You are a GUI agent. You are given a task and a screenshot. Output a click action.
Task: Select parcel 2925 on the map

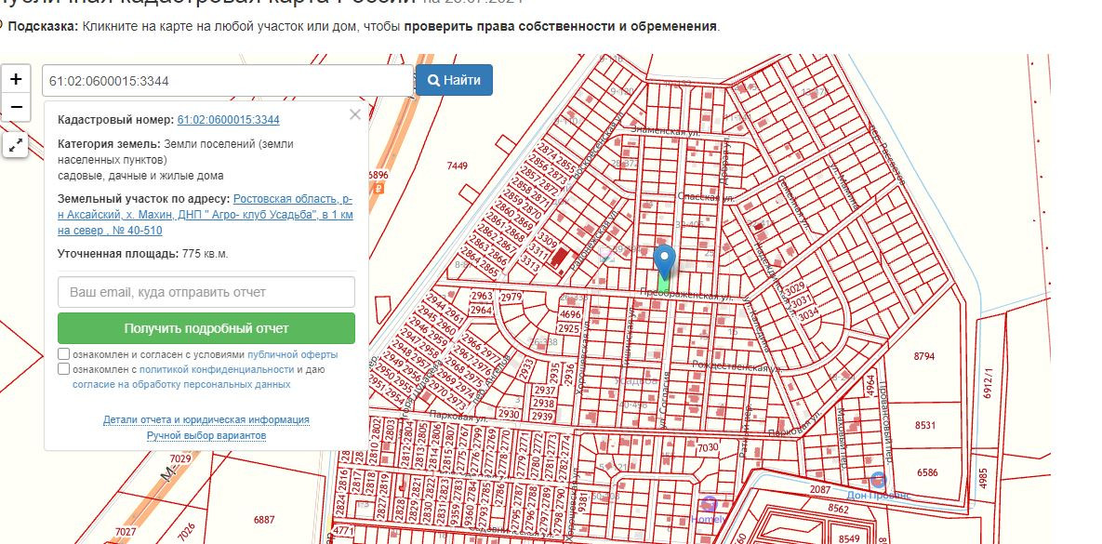point(568,328)
